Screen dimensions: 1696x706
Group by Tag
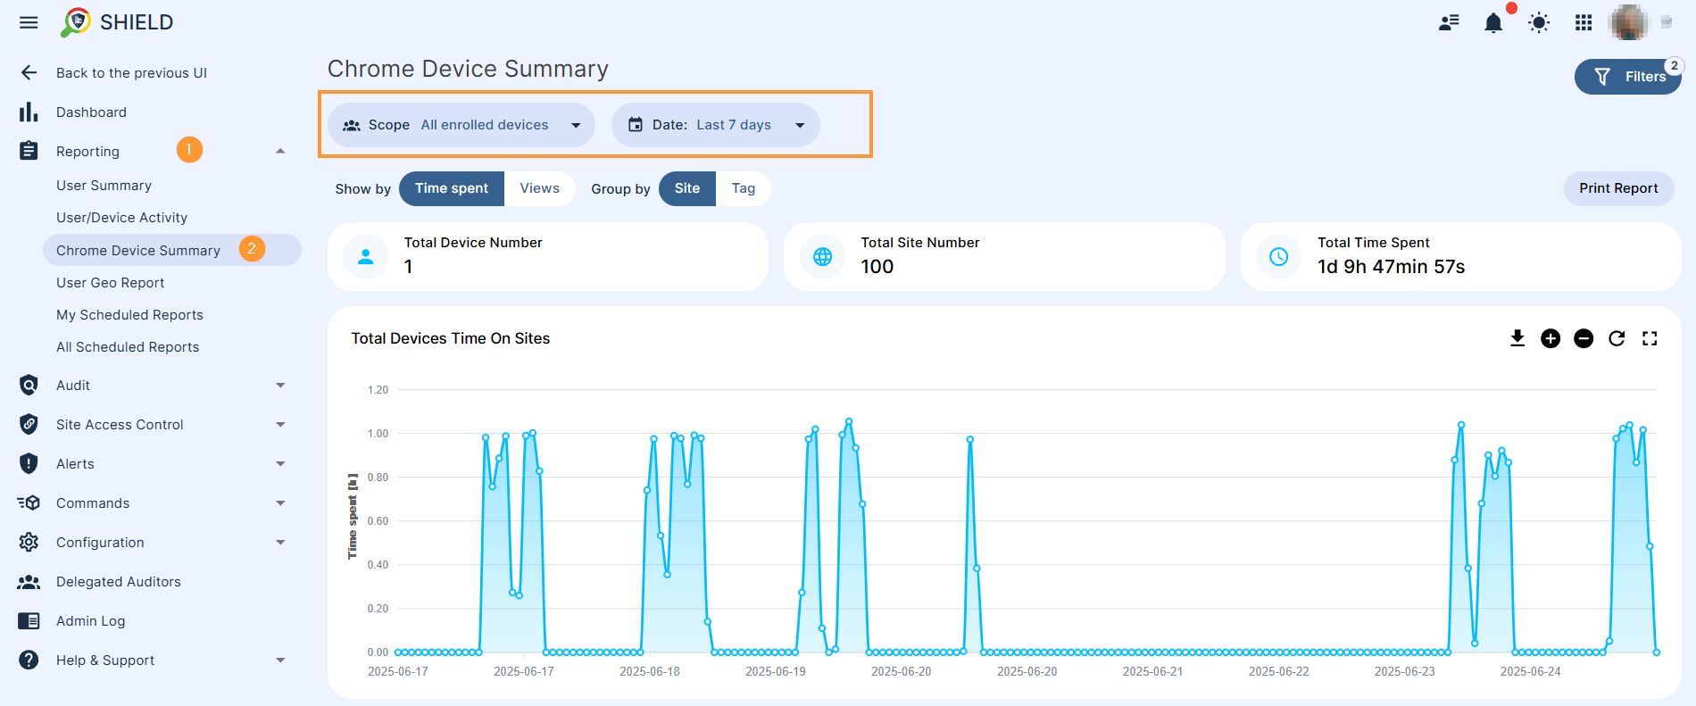[744, 188]
